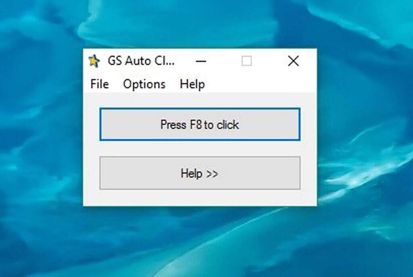Click the yellow star app icon

tap(94, 61)
